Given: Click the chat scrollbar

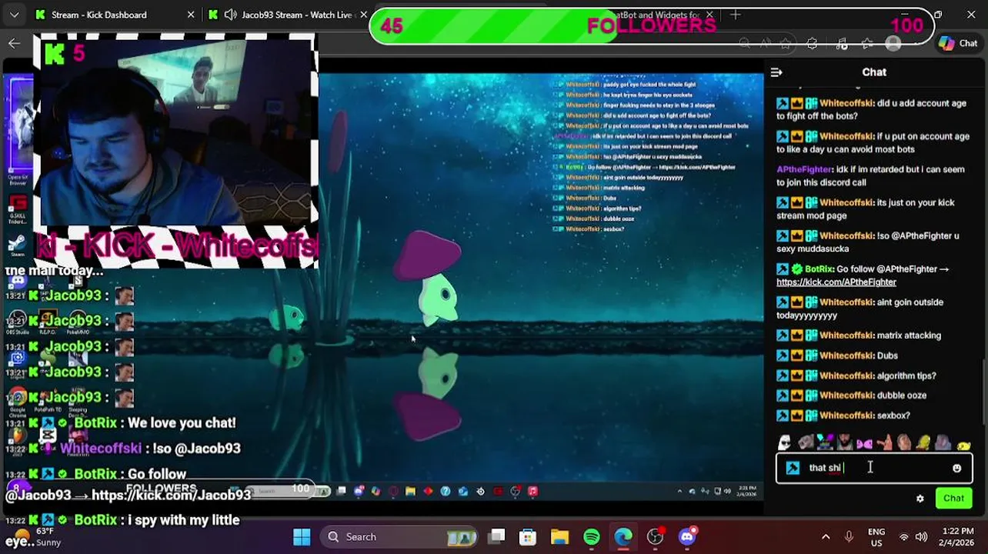Looking at the screenshot, I should pos(983,391).
